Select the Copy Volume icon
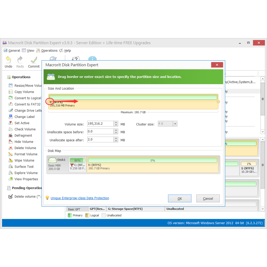The width and height of the screenshot is (267, 267). tap(11, 92)
